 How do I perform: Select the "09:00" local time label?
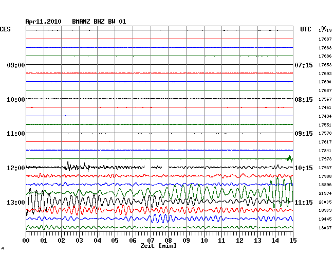(x=16, y=65)
